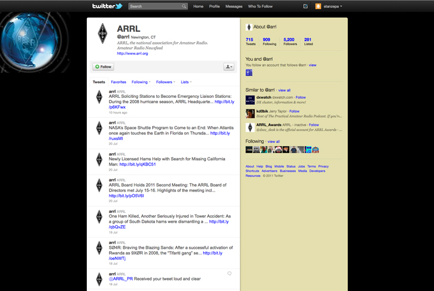Click into the Search input field
434x291 pixels.
pyautogui.click(x=154, y=6)
